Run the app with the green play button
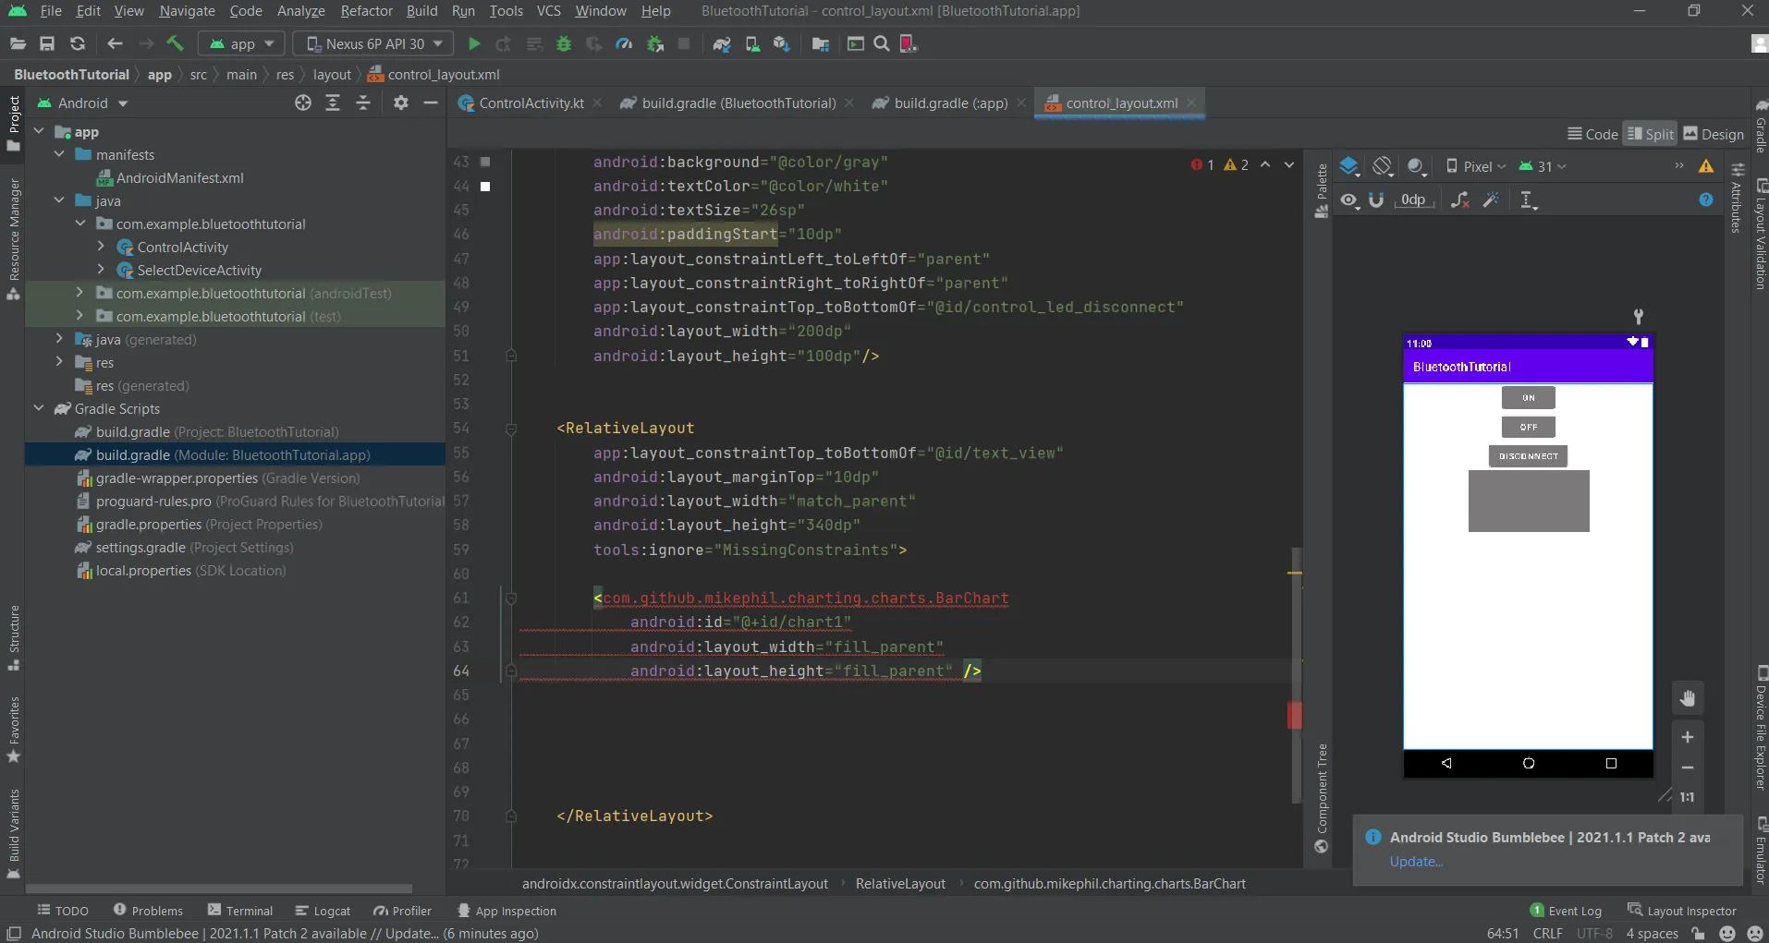1769x943 pixels. click(x=474, y=43)
